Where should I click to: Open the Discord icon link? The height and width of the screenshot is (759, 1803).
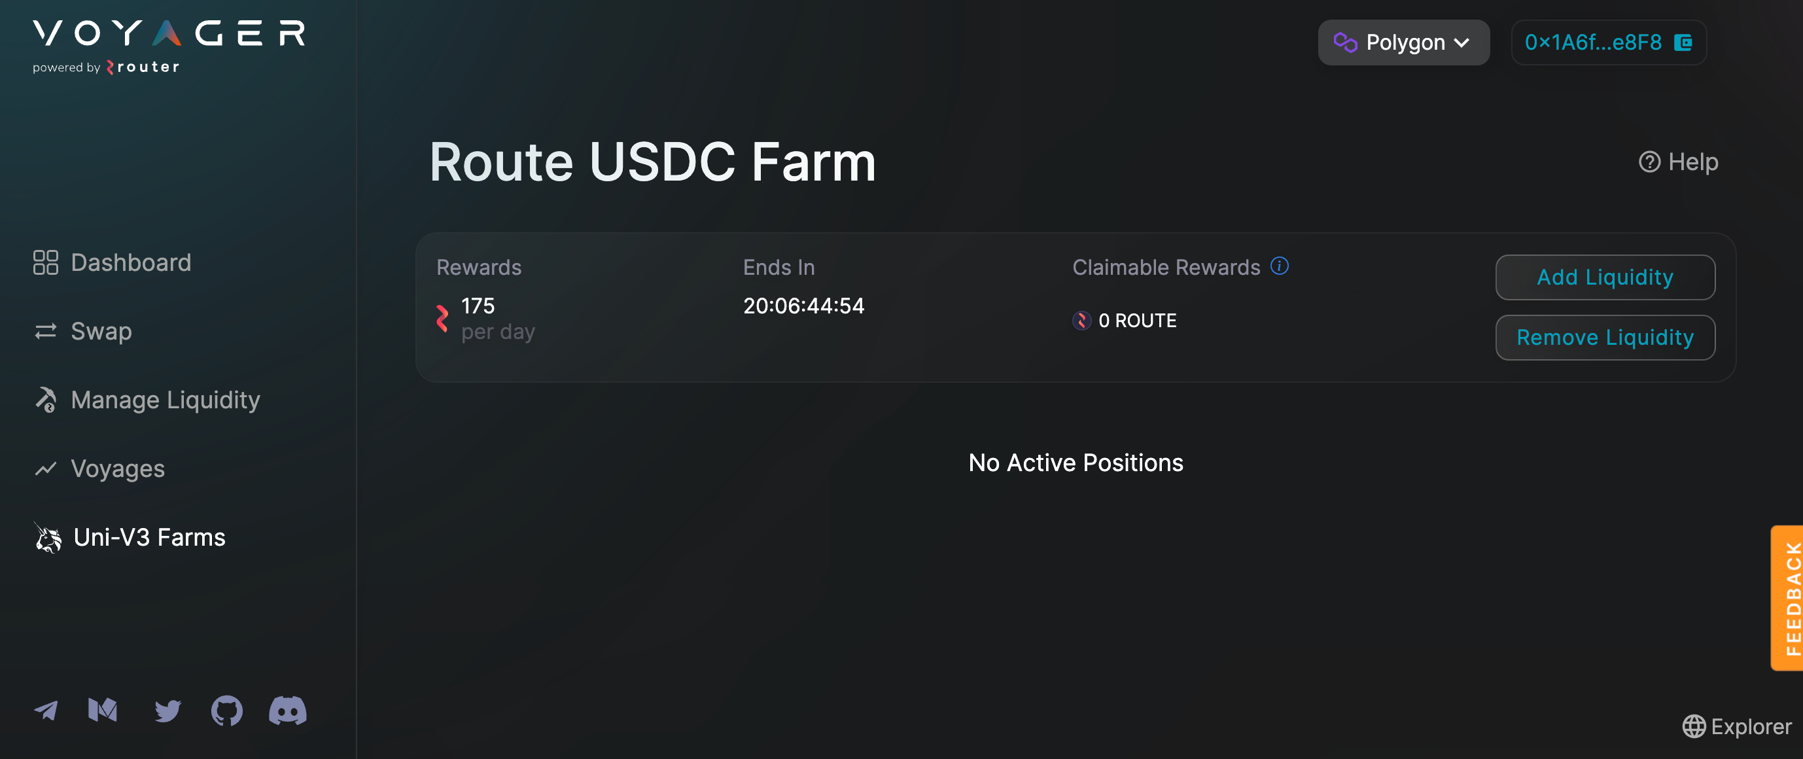tap(288, 711)
